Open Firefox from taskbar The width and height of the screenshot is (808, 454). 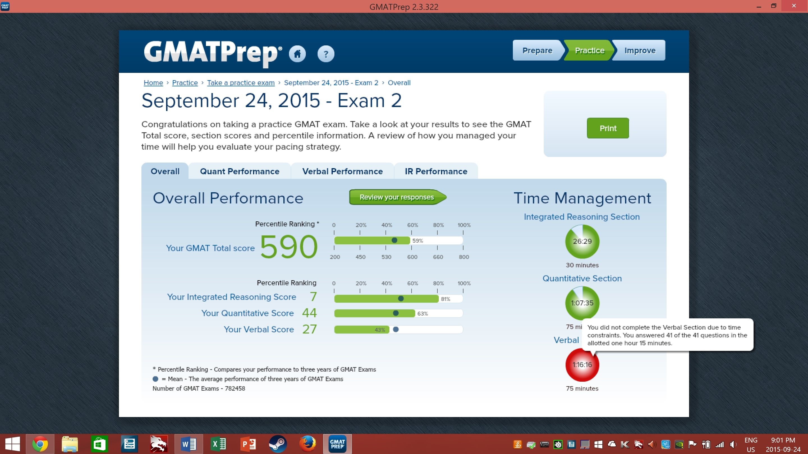point(307,444)
